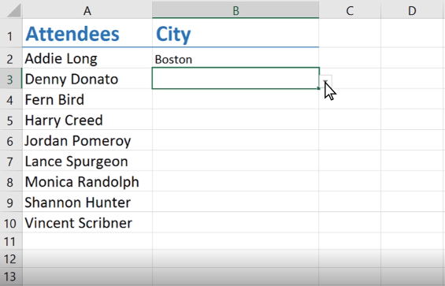445x286 pixels.
Task: Select row 13 header
Action: click(11, 277)
